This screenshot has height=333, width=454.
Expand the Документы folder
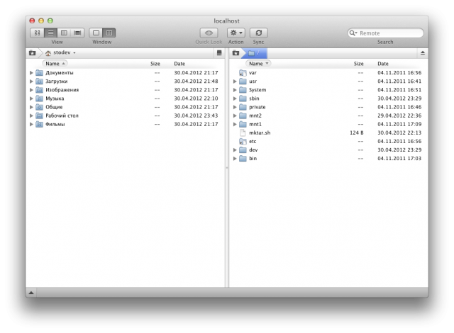tap(31, 73)
